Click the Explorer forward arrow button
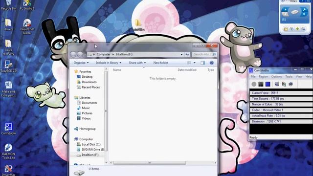 click(x=80, y=54)
